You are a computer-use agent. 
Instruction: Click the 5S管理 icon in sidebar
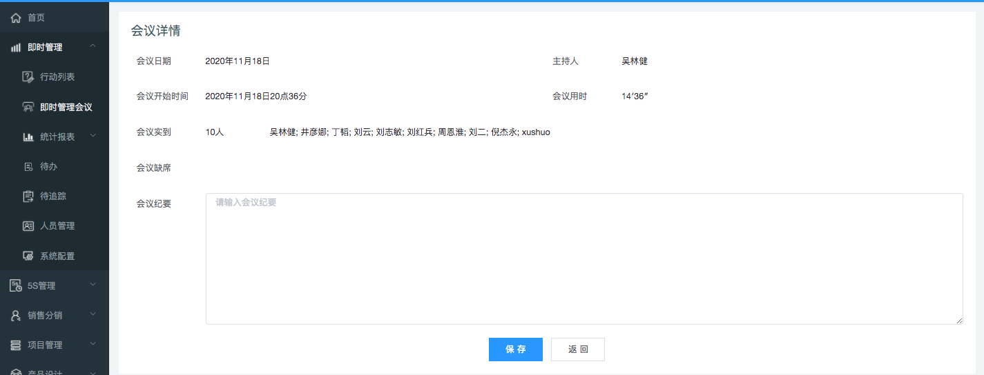coord(16,285)
